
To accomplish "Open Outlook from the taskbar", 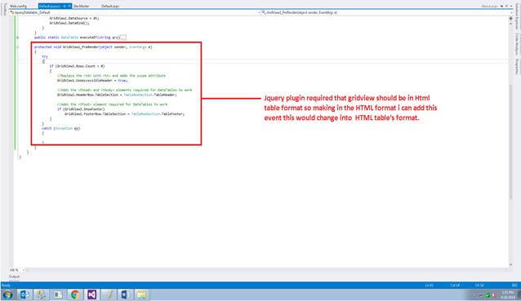I will (24, 294).
